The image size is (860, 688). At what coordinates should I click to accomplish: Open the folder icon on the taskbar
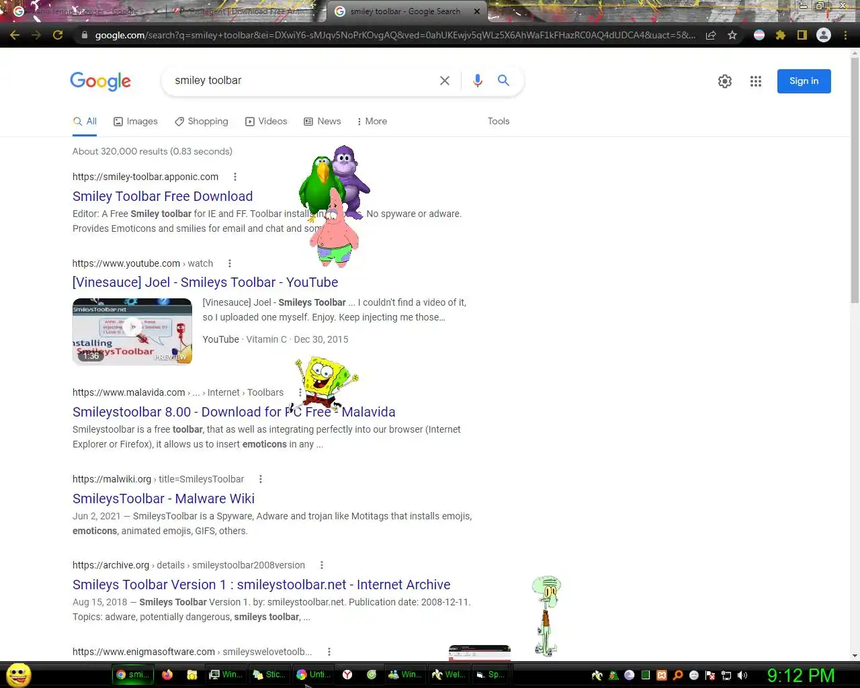click(x=191, y=675)
